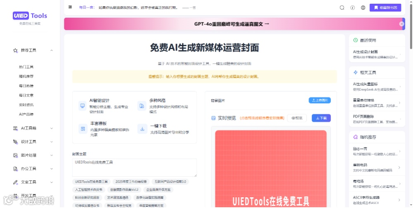Click the red cover preview thumbnail
Viewport: 413px width, 208px height.
click(x=271, y=168)
